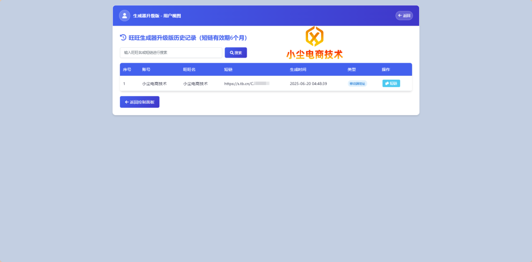Click the 账号 column header

(146, 70)
